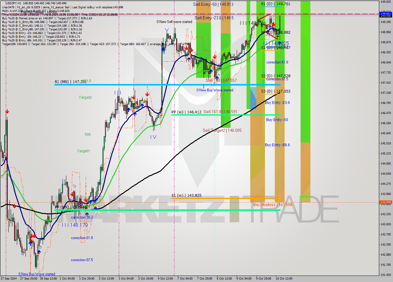Click the '7 Oct 04:00' time axis label
Screen dimensions: 393x282
coord(185,279)
